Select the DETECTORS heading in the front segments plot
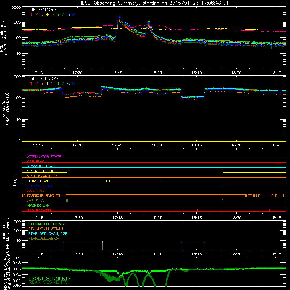Screen dimensions: 290x290 click(43, 9)
